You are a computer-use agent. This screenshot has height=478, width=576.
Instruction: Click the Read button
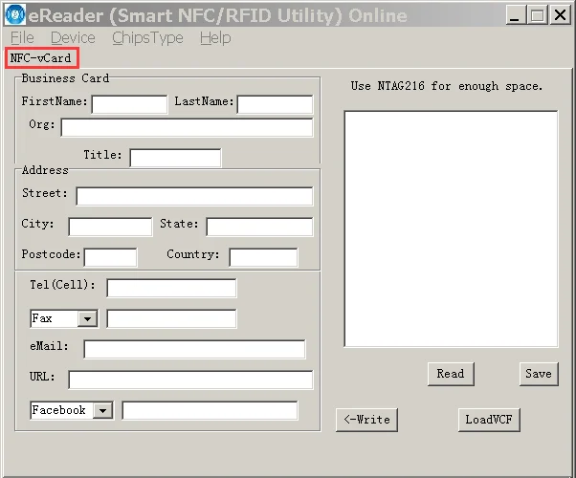[x=451, y=374]
